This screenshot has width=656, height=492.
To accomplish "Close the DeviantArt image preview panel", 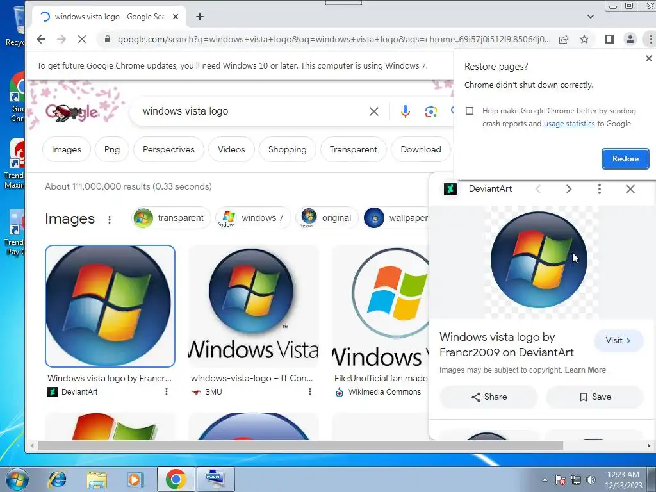I will (630, 189).
